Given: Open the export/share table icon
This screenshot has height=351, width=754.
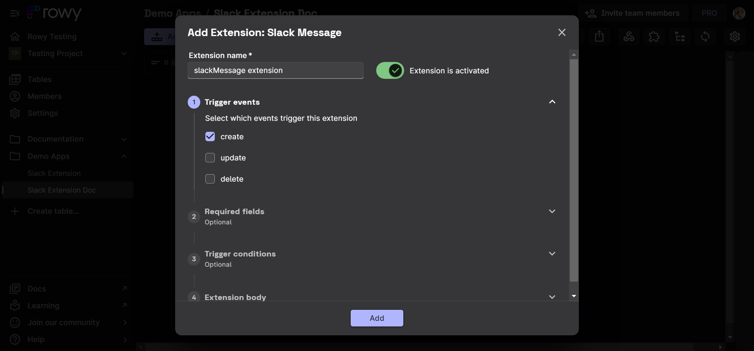Looking at the screenshot, I should pos(599,37).
